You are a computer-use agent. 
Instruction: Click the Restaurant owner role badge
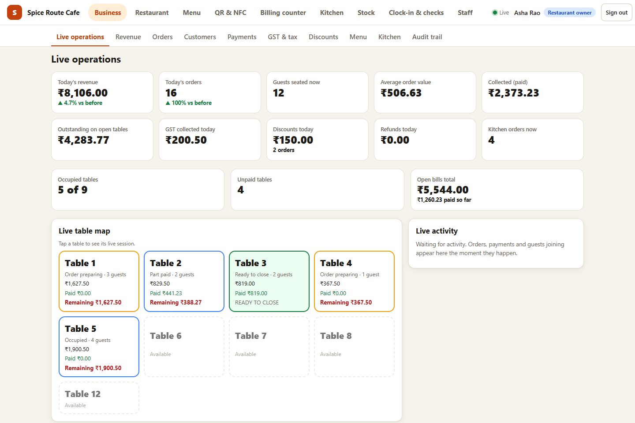pos(569,12)
